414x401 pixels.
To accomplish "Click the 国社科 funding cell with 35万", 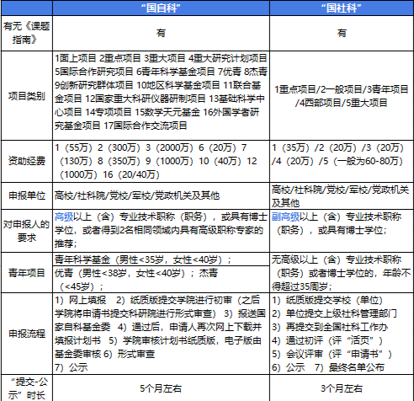I will (342, 161).
